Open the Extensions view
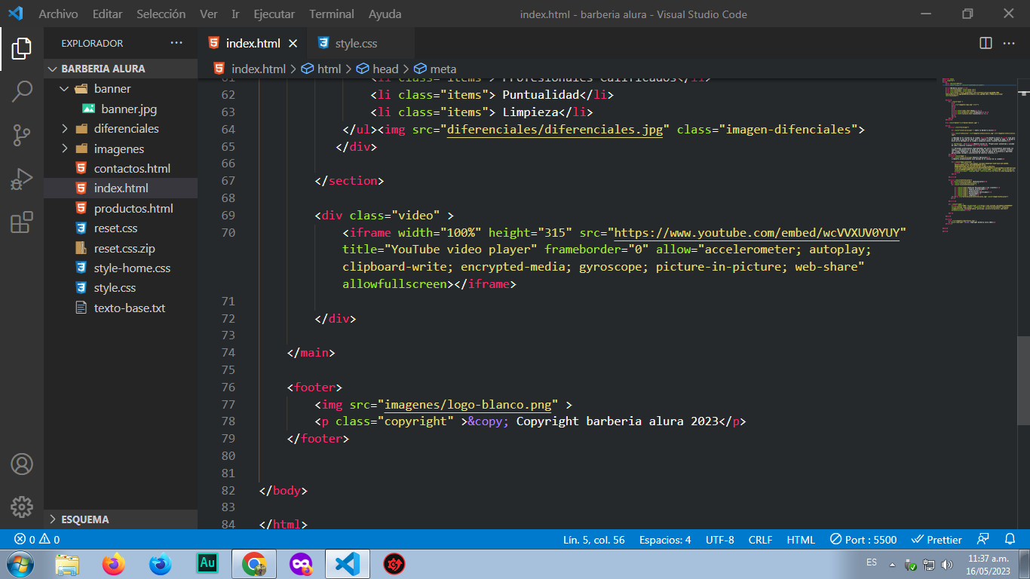The width and height of the screenshot is (1030, 579). tap(22, 222)
